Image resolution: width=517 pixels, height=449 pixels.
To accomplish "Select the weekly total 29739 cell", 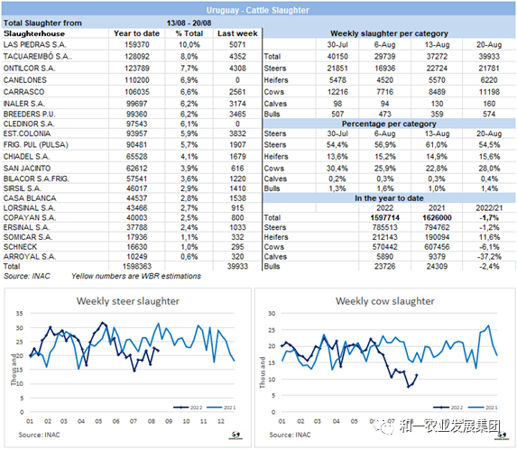I will coord(384,56).
